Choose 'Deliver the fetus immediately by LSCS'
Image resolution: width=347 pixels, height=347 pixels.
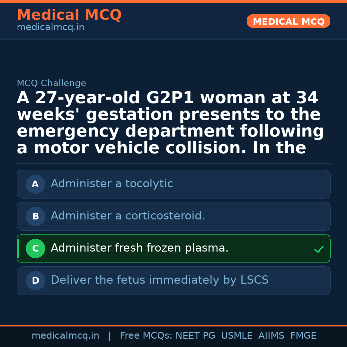click(159, 280)
